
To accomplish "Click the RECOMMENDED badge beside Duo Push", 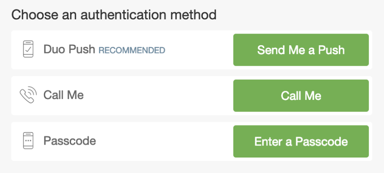I will click(x=132, y=50).
